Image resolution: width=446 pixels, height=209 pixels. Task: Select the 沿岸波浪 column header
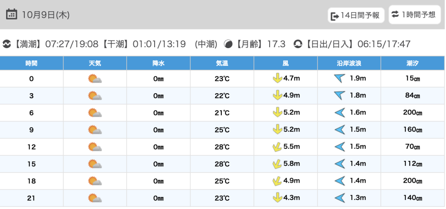pos(349,63)
